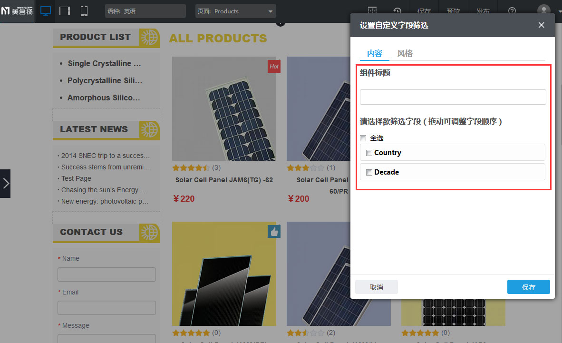
Task: Open the 语种 language selector
Action: point(145,11)
